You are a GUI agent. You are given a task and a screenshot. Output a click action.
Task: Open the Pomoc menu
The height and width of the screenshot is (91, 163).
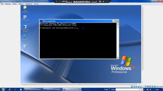pos(36,4)
